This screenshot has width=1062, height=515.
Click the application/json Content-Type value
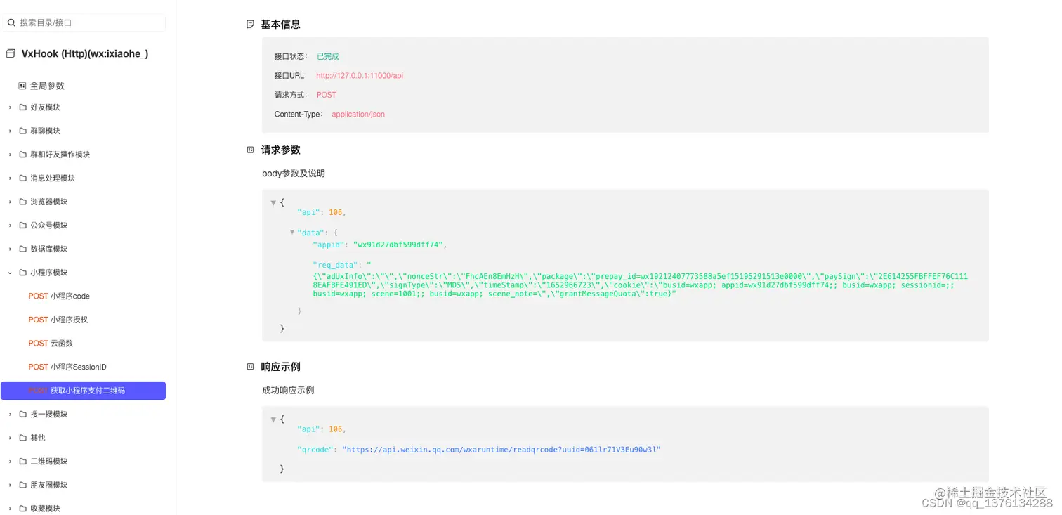358,114
